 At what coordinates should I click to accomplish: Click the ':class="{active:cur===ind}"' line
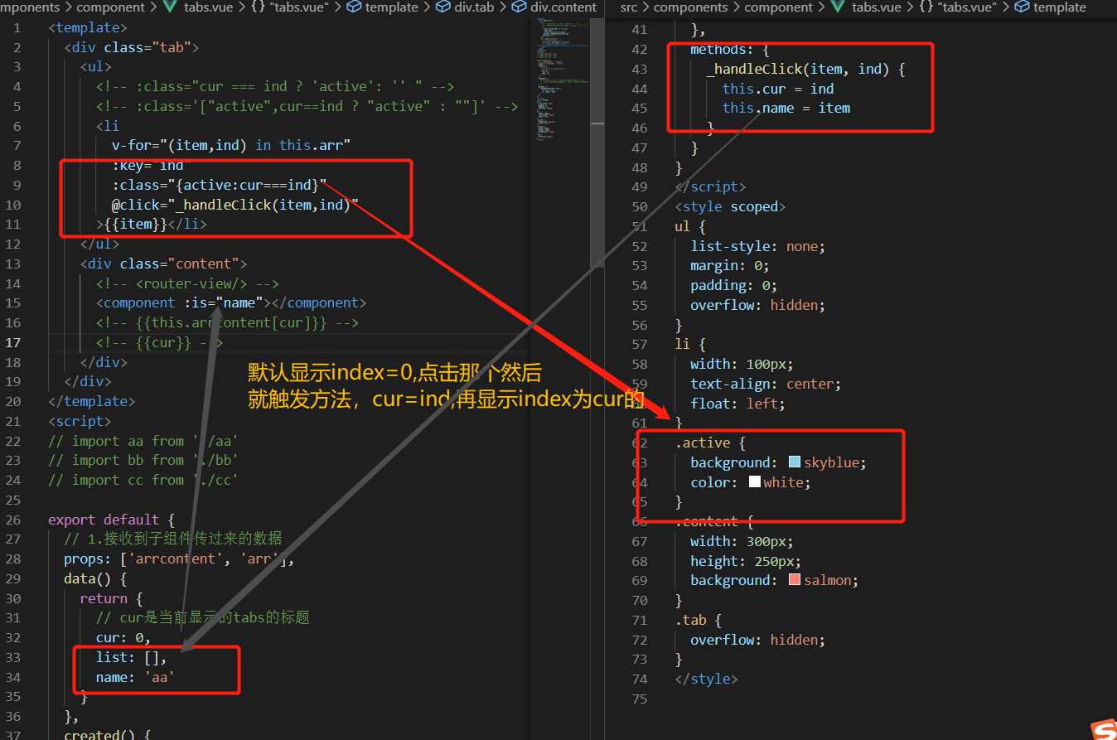click(220, 185)
